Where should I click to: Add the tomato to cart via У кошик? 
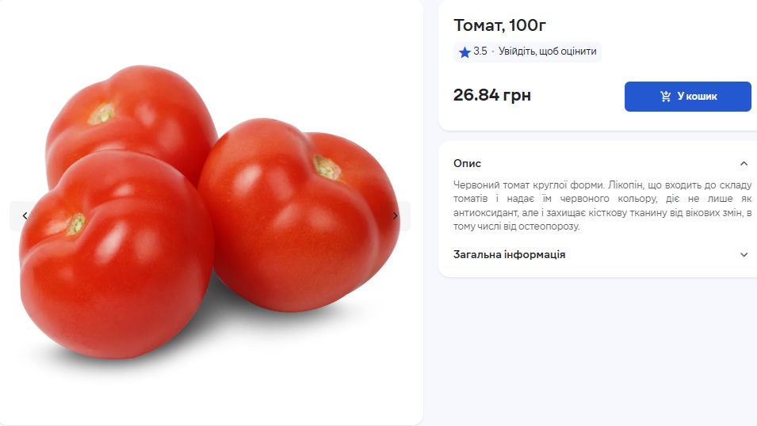tap(687, 97)
